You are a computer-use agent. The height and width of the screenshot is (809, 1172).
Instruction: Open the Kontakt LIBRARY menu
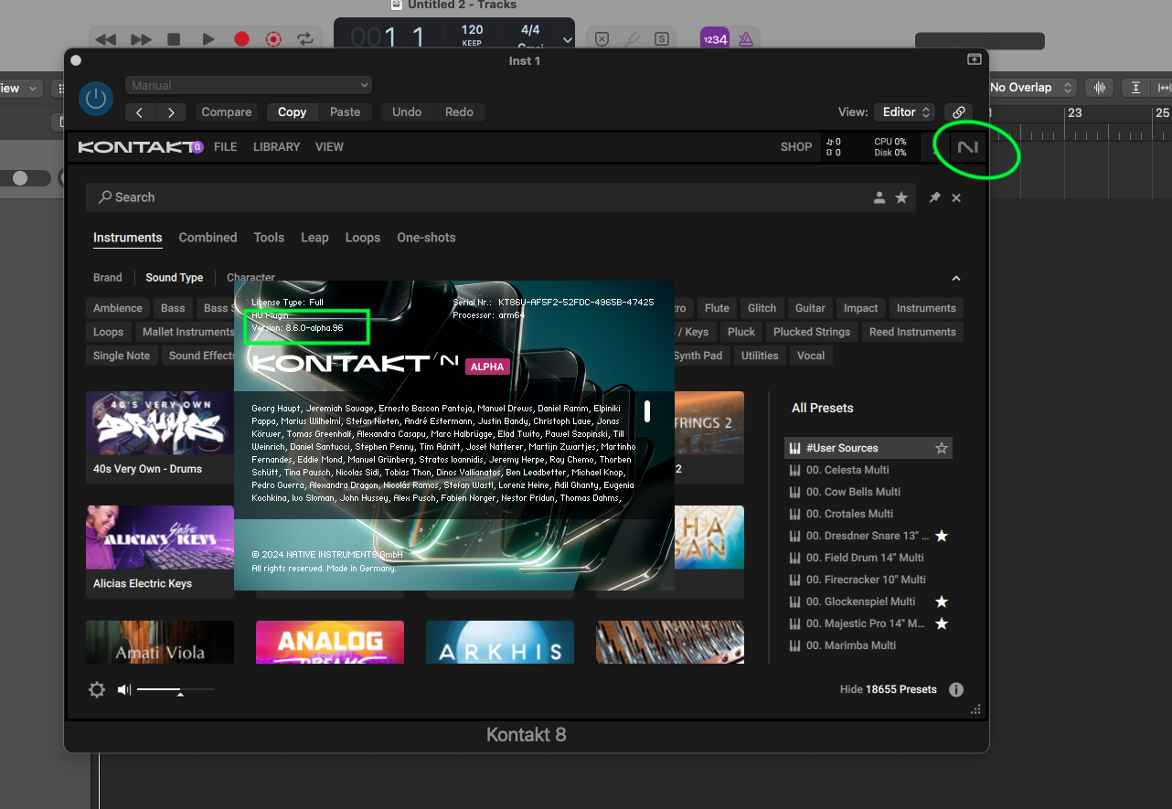tap(276, 147)
